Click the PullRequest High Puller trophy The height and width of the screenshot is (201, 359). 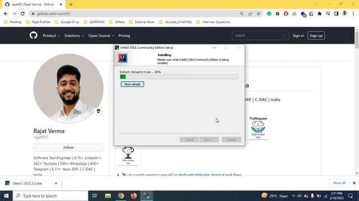pyautogui.click(x=258, y=128)
